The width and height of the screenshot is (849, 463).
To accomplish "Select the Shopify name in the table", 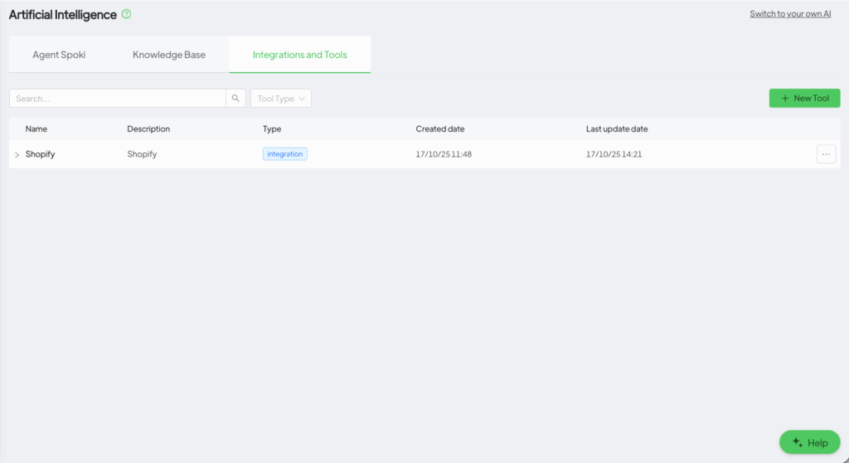I will (x=40, y=154).
